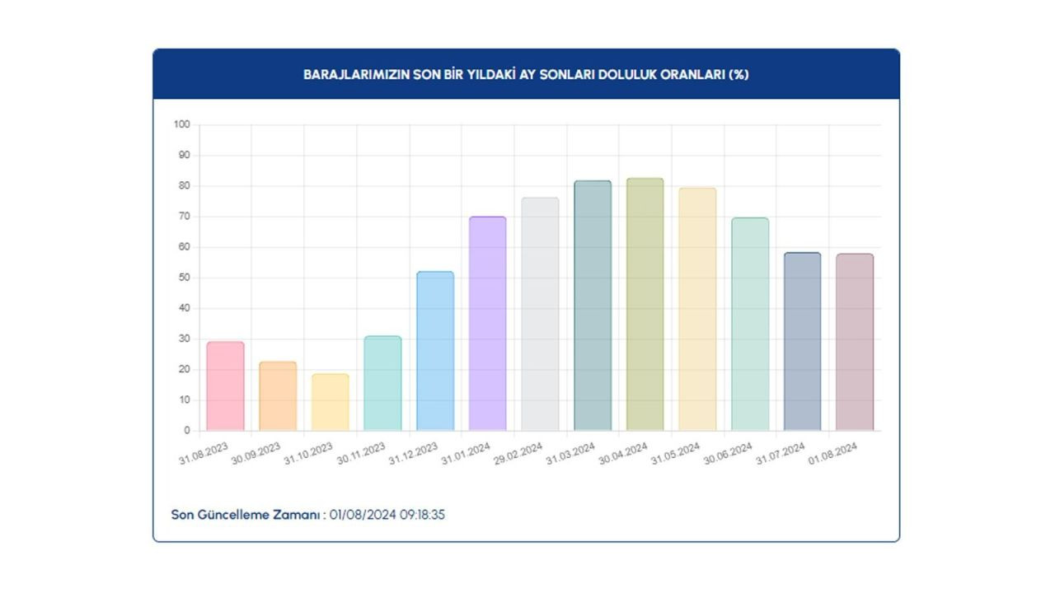
Task: Click the orange bar for 30.09.2023
Action: (278, 396)
